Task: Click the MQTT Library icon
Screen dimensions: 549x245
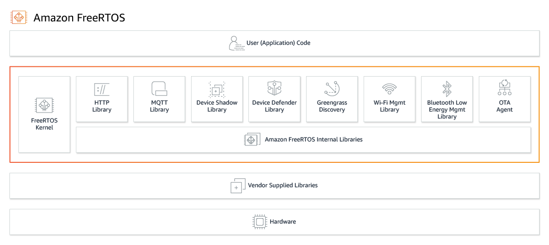Action: click(159, 89)
